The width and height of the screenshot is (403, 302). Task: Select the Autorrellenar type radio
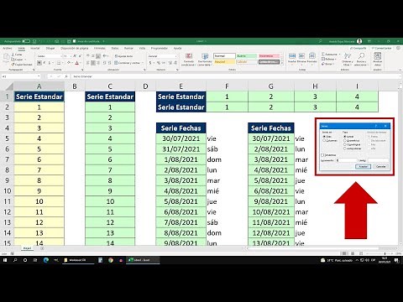(x=345, y=148)
